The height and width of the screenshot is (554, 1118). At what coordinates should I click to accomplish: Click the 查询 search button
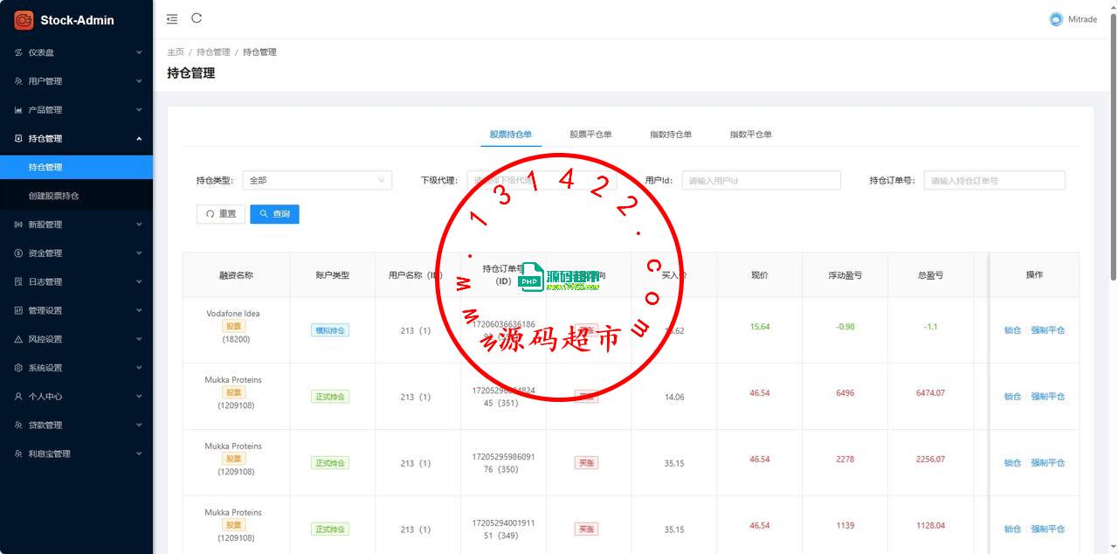pos(274,214)
